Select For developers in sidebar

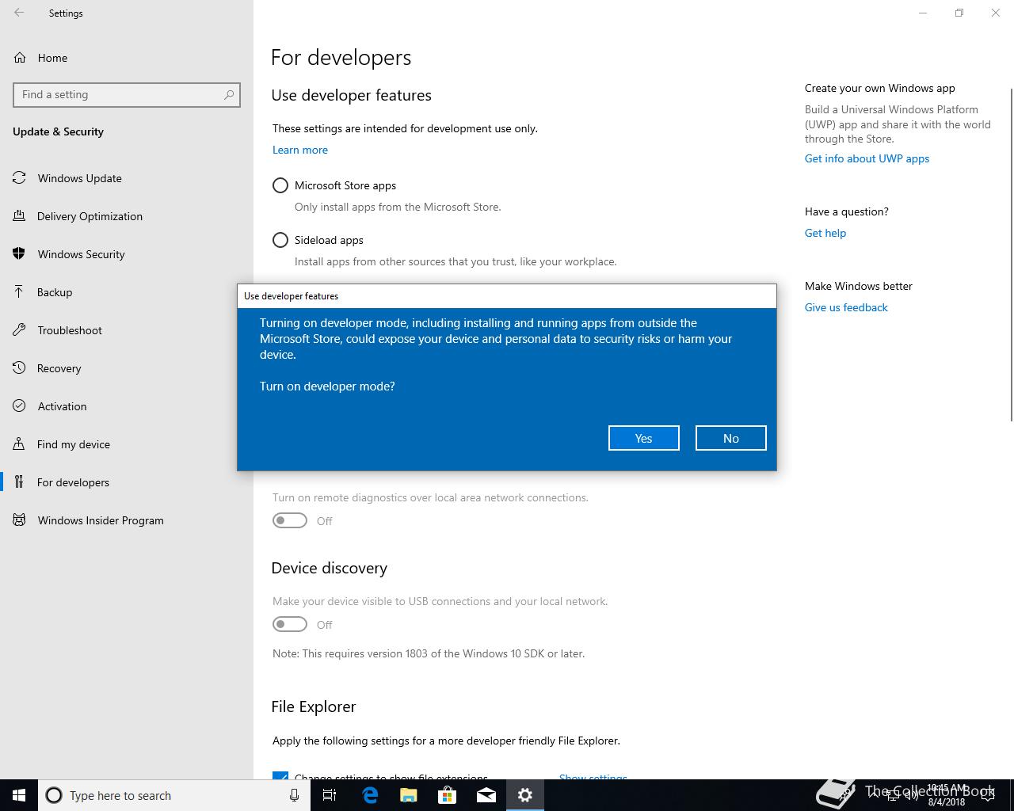point(127,482)
